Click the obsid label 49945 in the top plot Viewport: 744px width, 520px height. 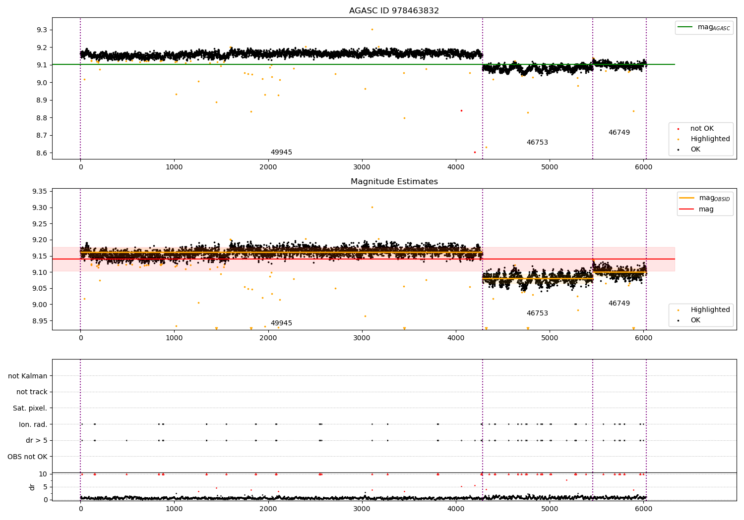(x=281, y=153)
